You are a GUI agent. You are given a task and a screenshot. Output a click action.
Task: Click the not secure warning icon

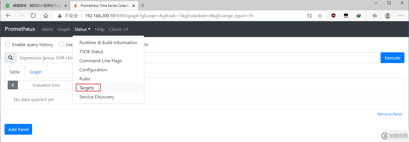tap(60, 16)
